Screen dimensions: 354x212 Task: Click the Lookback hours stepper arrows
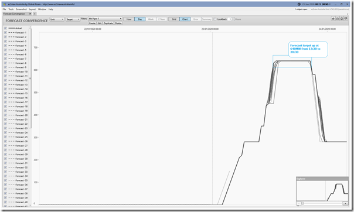[x=233, y=19]
